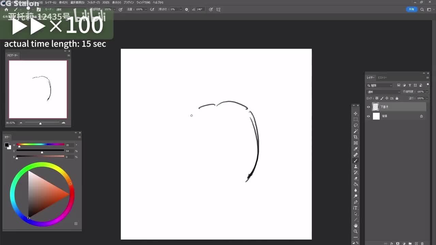Toggle the layer filter switch
The width and height of the screenshot is (436, 245).
[428, 85]
